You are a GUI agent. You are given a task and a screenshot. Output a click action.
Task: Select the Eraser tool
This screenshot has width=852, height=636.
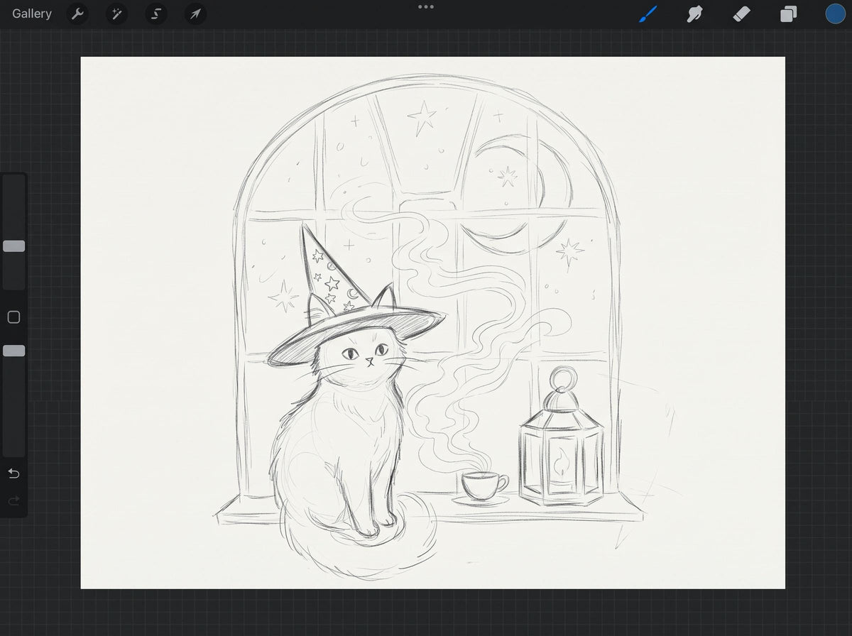tap(741, 13)
